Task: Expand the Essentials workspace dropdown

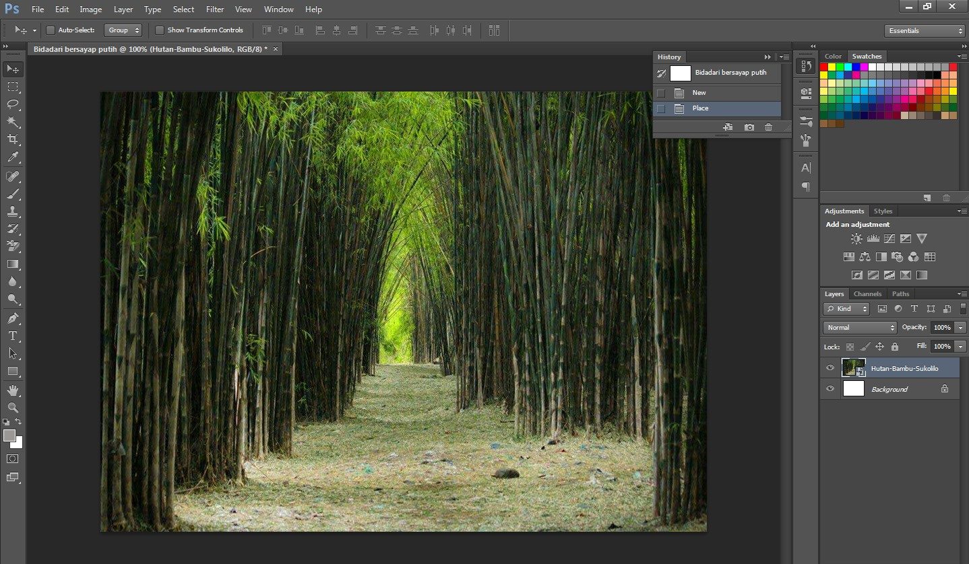Action: click(x=925, y=31)
